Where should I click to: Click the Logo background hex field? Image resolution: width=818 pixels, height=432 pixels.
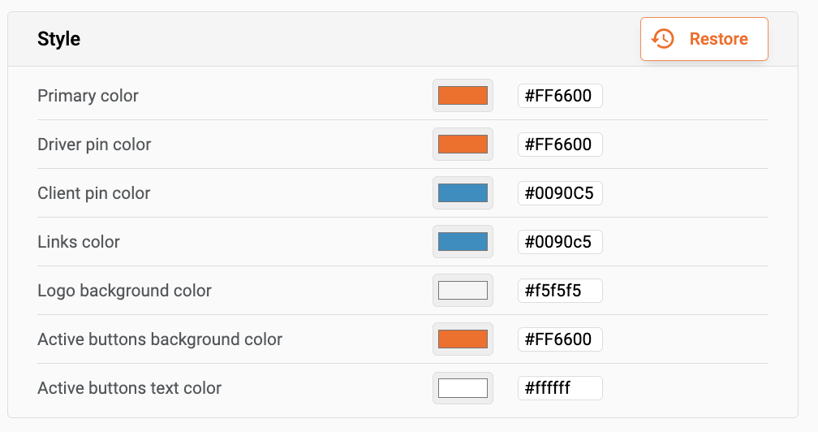560,291
